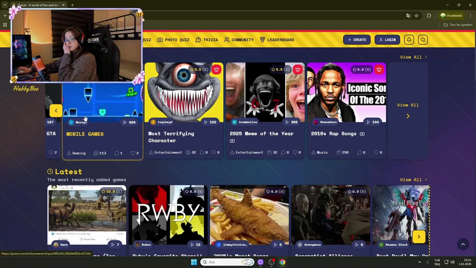Viewport: 476px width, 268px height.
Task: Open comments on Most Terrifying Character card
Action: tap(204, 152)
